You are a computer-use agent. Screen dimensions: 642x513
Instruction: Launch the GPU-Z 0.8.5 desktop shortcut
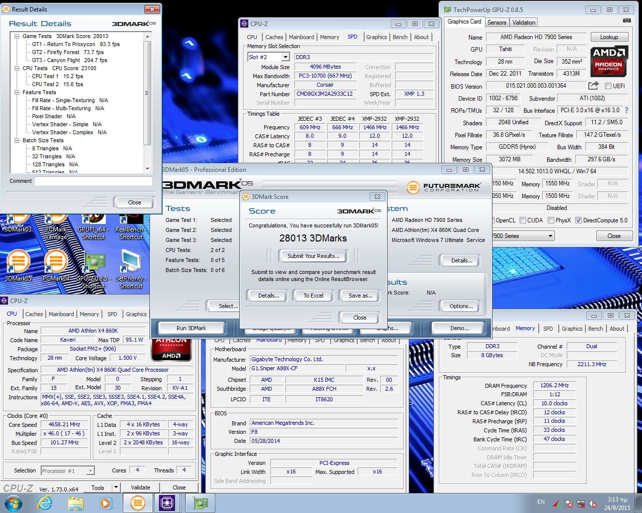93,270
